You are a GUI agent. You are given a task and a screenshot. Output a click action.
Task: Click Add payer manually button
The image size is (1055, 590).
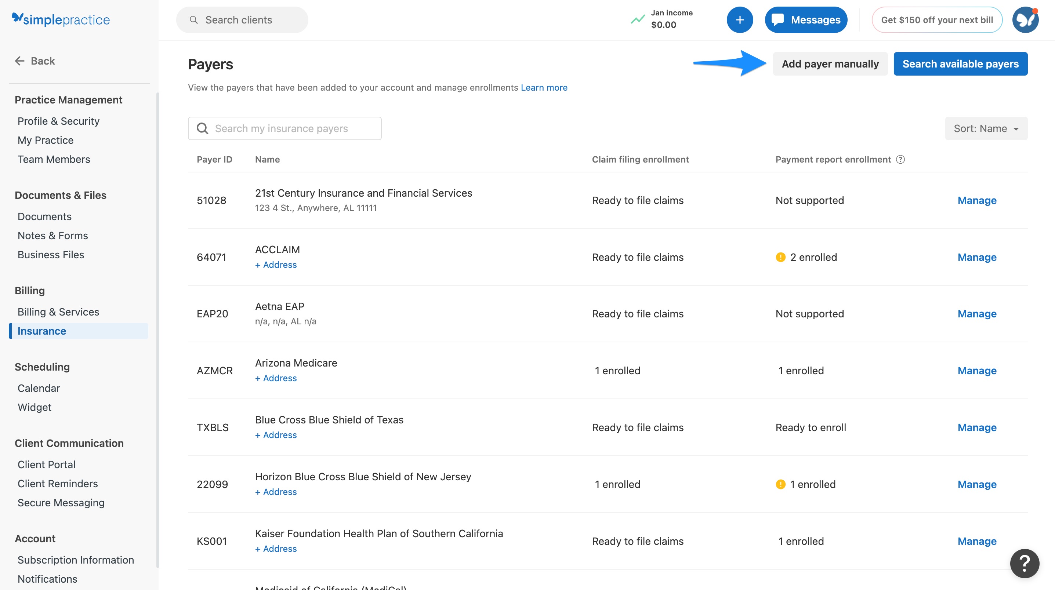pyautogui.click(x=830, y=64)
